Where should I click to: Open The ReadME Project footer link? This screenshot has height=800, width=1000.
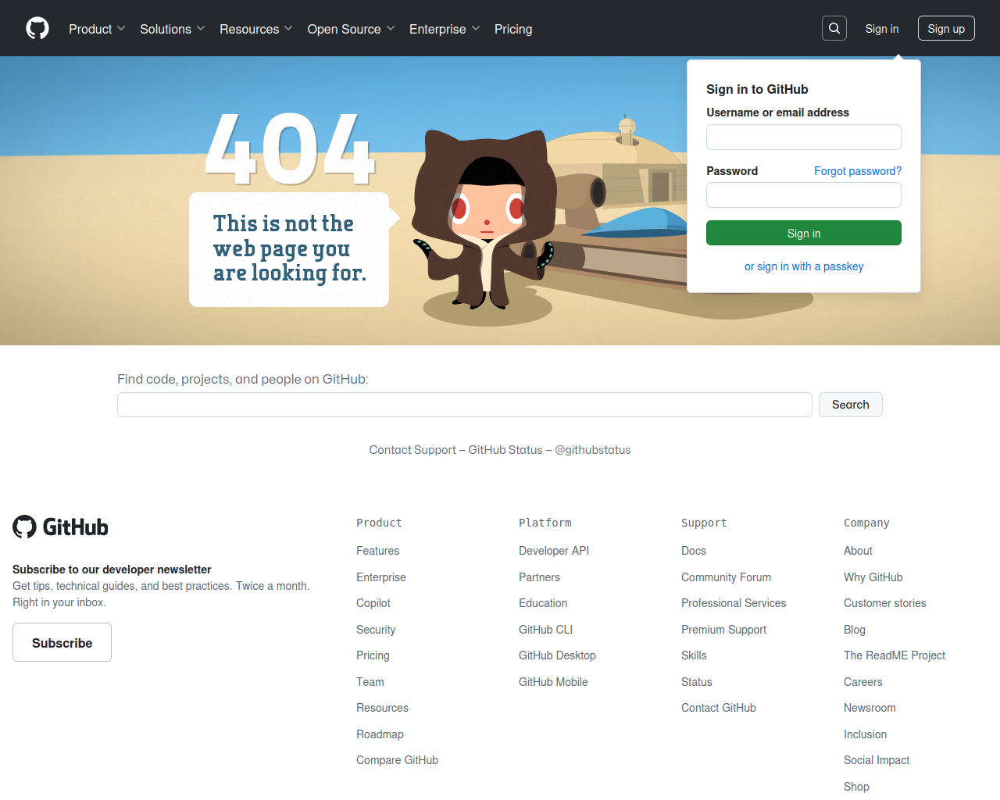pos(895,655)
